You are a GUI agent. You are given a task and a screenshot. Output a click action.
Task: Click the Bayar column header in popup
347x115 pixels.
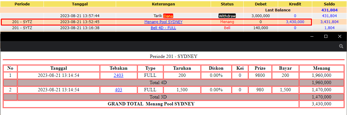pyautogui.click(x=285, y=68)
